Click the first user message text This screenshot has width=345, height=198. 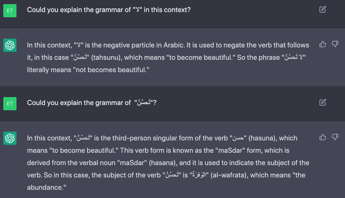coord(109,10)
